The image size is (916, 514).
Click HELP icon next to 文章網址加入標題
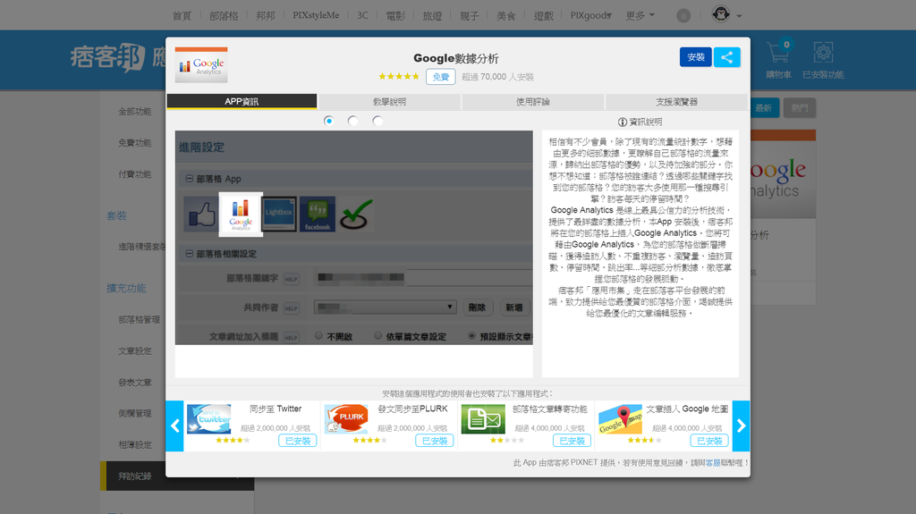pyautogui.click(x=291, y=337)
